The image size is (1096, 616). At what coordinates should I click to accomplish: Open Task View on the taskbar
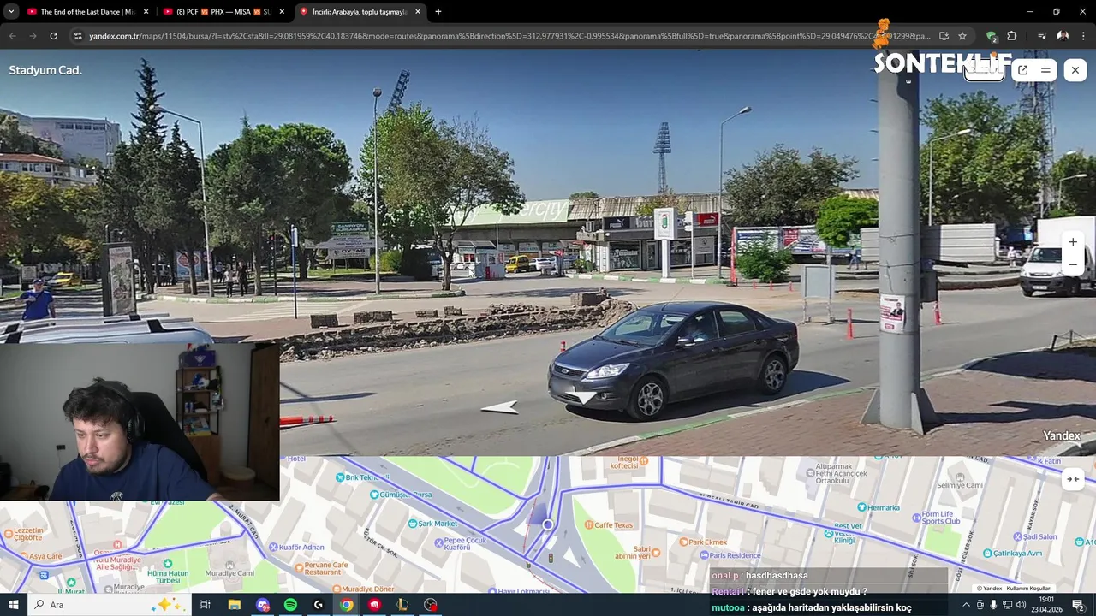point(205,605)
